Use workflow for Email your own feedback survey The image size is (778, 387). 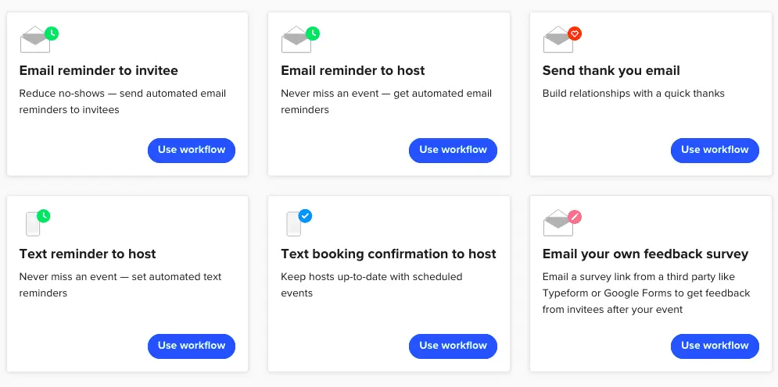pos(715,346)
